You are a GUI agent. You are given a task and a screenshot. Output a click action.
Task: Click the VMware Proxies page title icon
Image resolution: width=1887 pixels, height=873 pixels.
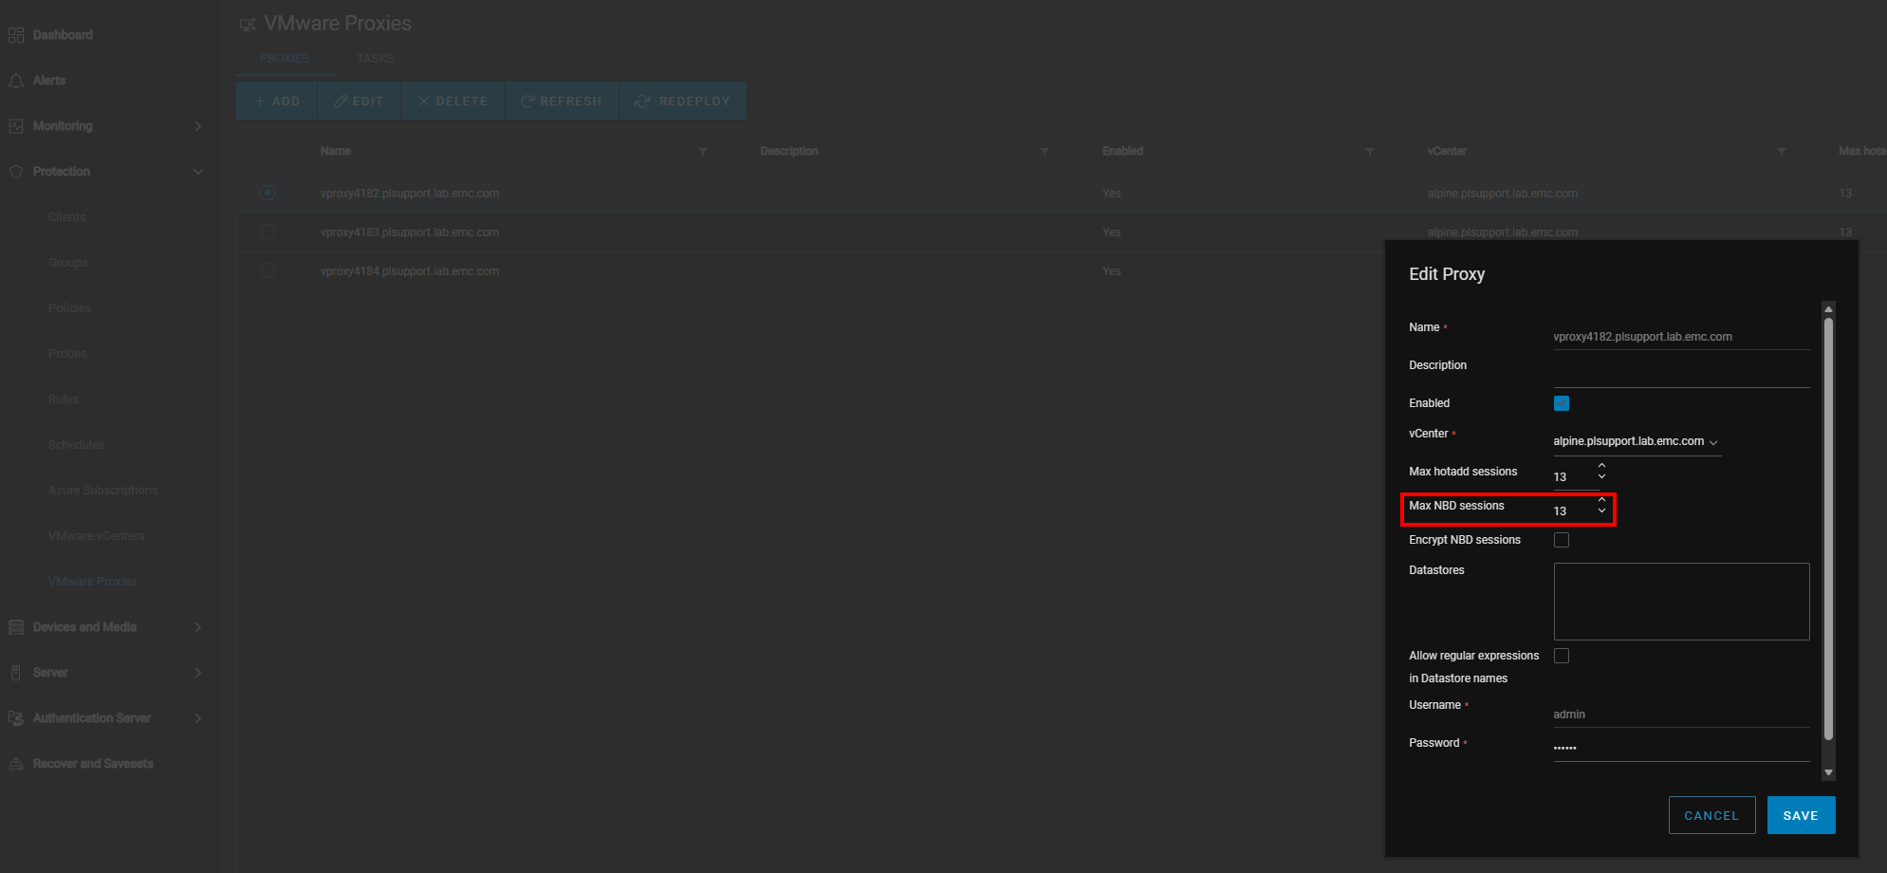[x=248, y=24]
